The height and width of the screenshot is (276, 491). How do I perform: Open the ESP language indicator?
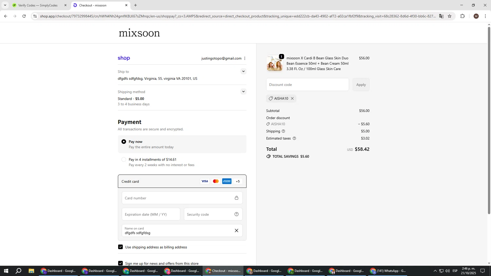coord(455,271)
